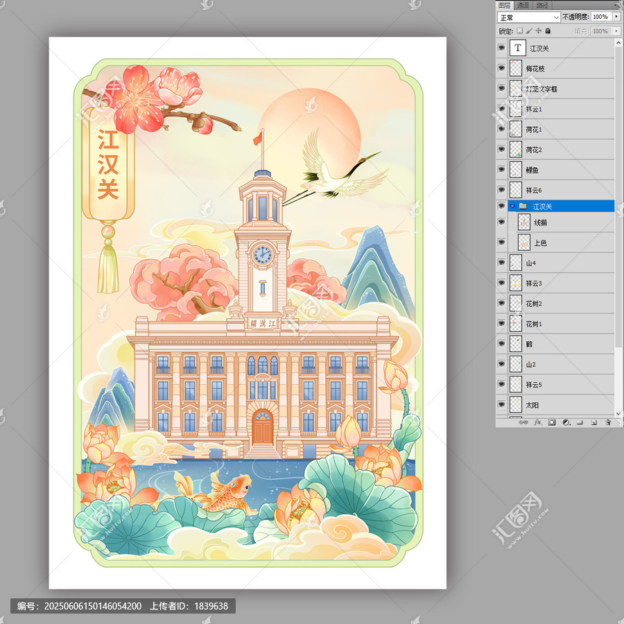Image resolution: width=624 pixels, height=624 pixels.
Task: Click the layers list scroll down arrow
Action: [618, 414]
